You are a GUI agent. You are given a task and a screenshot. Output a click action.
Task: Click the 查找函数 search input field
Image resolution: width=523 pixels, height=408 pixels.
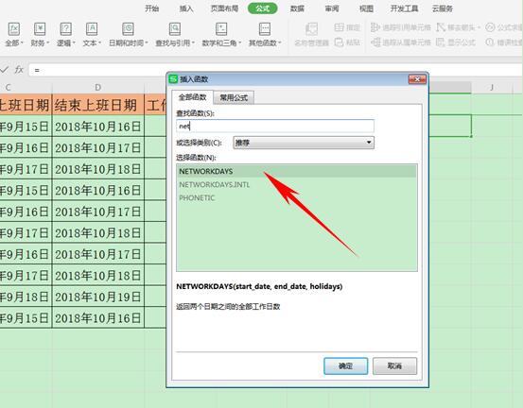(275, 127)
